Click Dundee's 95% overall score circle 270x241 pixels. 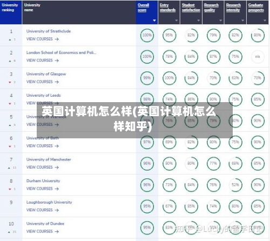pyautogui.click(x=147, y=227)
